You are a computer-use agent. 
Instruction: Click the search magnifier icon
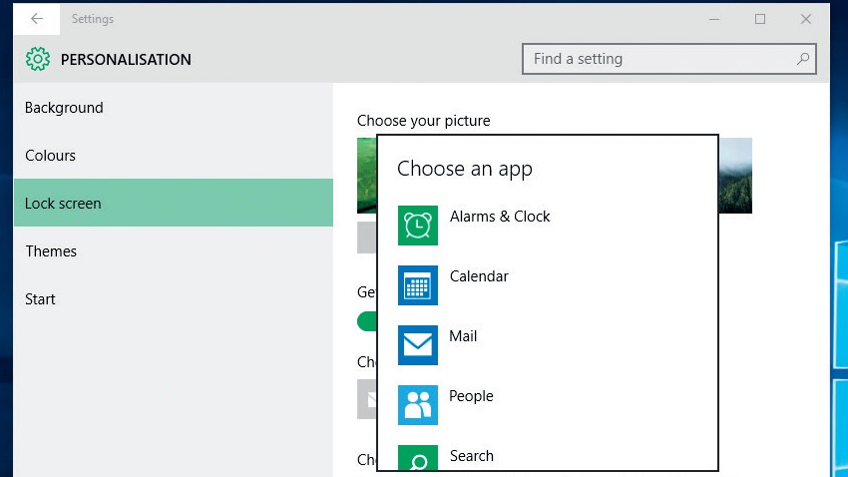(803, 59)
